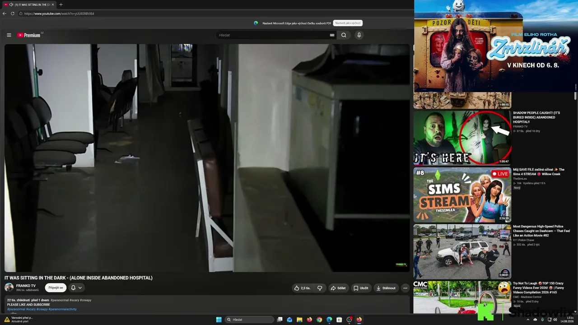Show hidden system tray icons chevron
Viewport: 578px width, 325px height.
pos(528,320)
